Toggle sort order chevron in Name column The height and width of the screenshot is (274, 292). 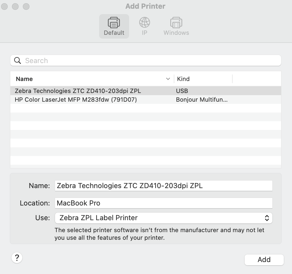tap(168, 79)
